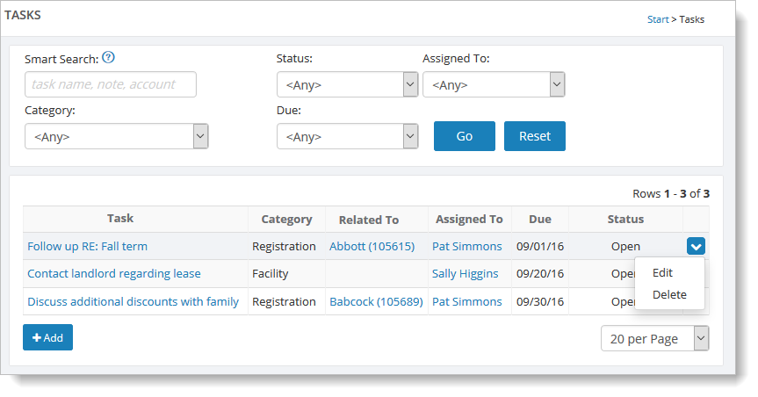The width and height of the screenshot is (758, 397).
Task: Click the row action arrow for Fall term task
Action: (x=696, y=247)
